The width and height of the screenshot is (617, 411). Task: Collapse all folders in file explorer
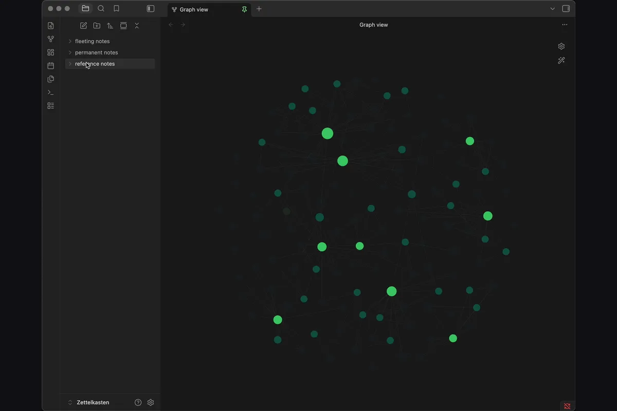point(137,26)
